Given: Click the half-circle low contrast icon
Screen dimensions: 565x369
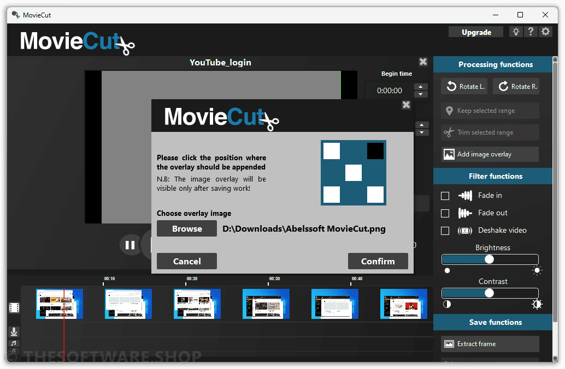Looking at the screenshot, I should click(x=447, y=304).
